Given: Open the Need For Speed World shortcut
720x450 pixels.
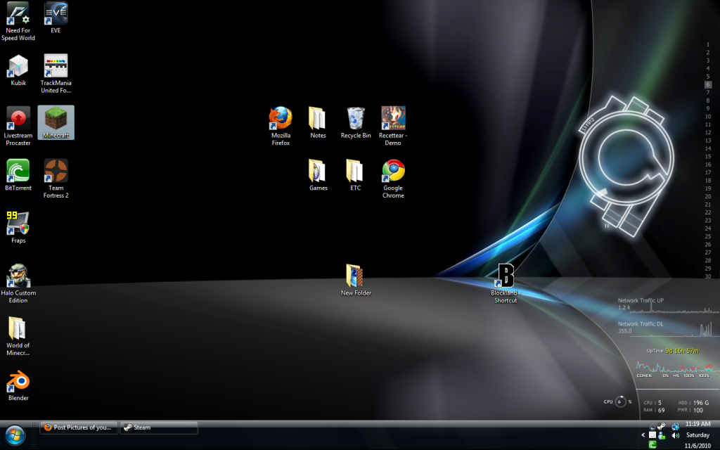Looking at the screenshot, I should pos(18,21).
